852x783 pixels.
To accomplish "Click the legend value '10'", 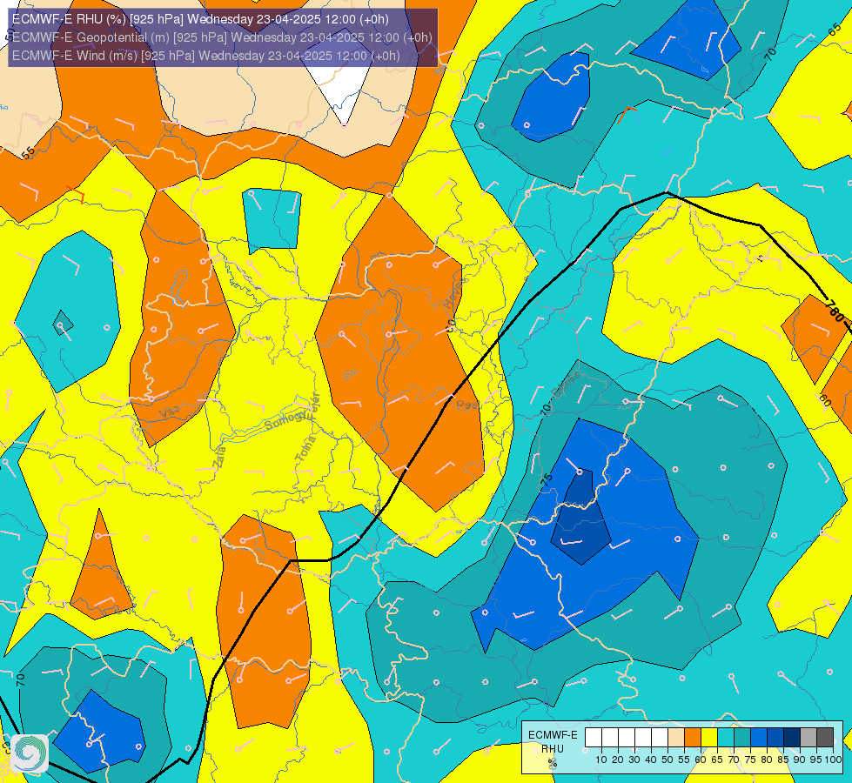I will point(601,760).
